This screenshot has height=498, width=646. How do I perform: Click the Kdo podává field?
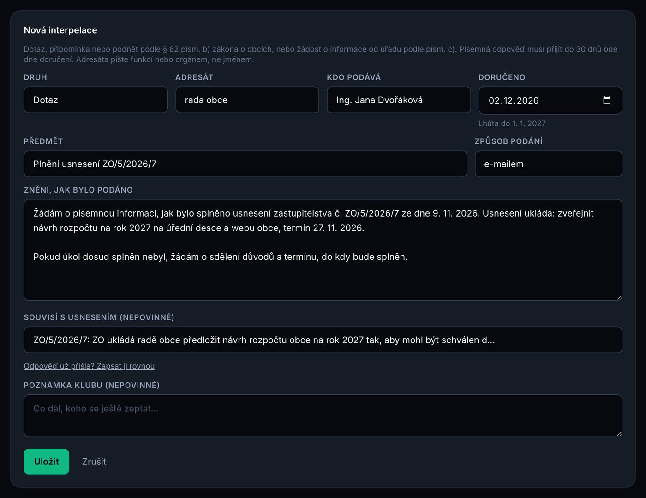pyautogui.click(x=399, y=100)
